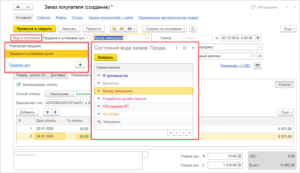
Task: Move payment row down with blue arrow
Action: (x=56, y=112)
